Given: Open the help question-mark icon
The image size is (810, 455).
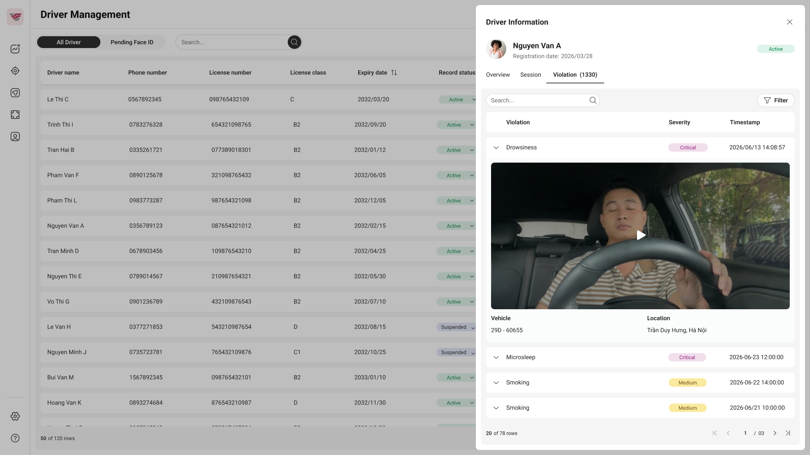Looking at the screenshot, I should [15, 438].
